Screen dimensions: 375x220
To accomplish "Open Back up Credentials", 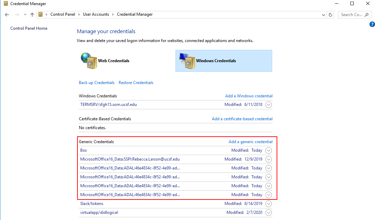I will [96, 82].
